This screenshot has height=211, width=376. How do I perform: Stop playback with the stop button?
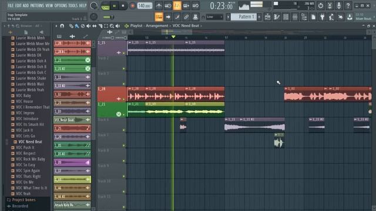pyautogui.click(x=123, y=6)
